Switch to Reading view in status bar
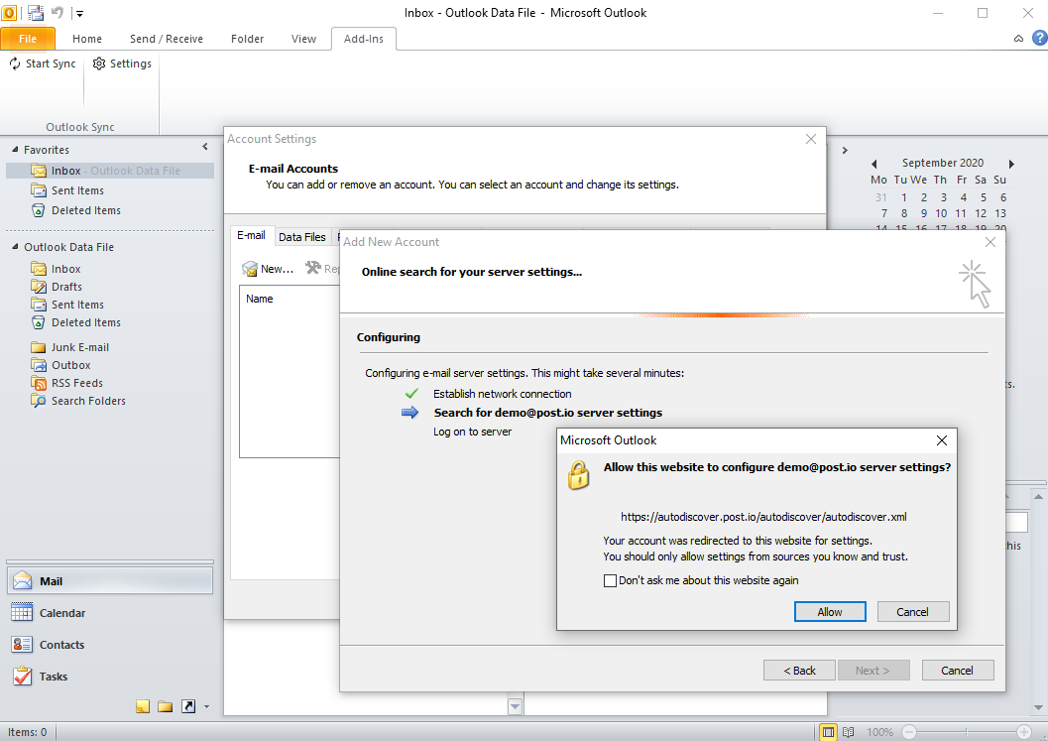Image resolution: width=1048 pixels, height=741 pixels. pos(848,732)
